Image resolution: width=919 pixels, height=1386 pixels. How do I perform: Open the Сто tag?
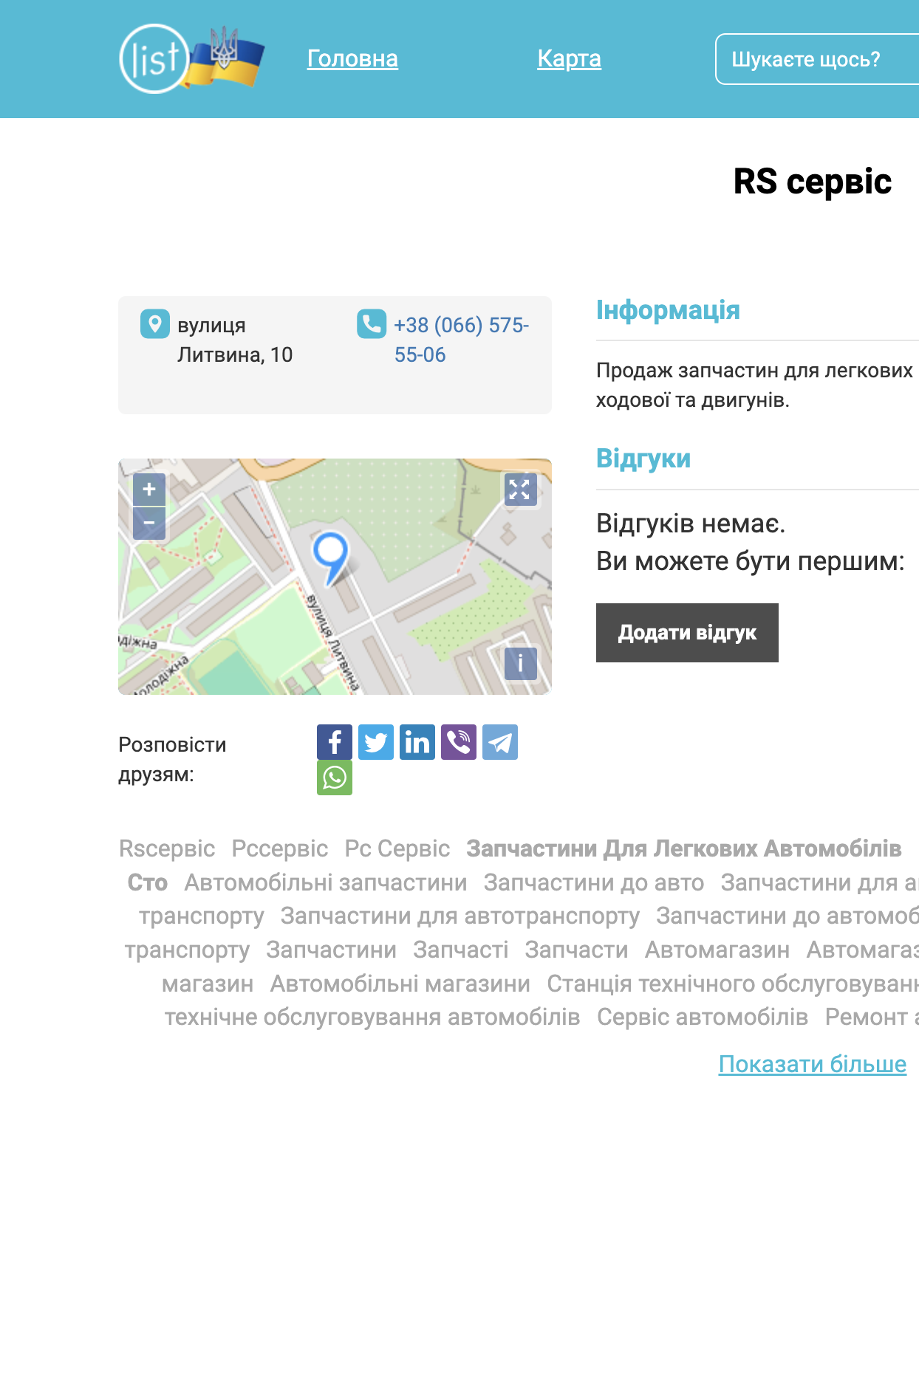[148, 882]
